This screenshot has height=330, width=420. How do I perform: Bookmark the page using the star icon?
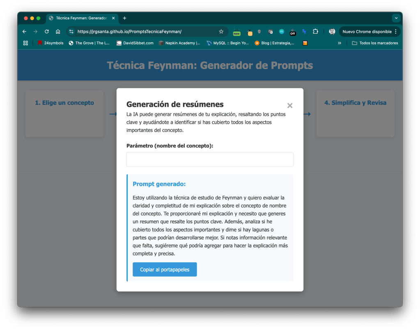221,31
